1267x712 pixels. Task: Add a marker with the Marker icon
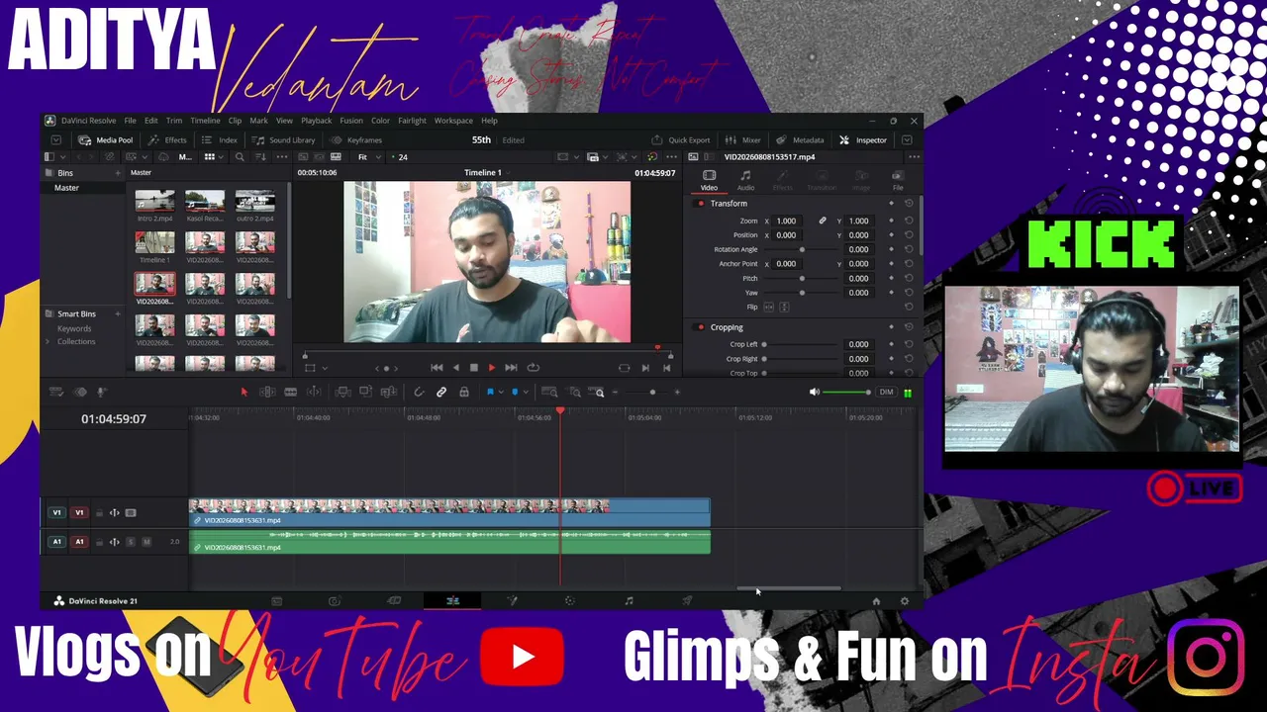(515, 393)
